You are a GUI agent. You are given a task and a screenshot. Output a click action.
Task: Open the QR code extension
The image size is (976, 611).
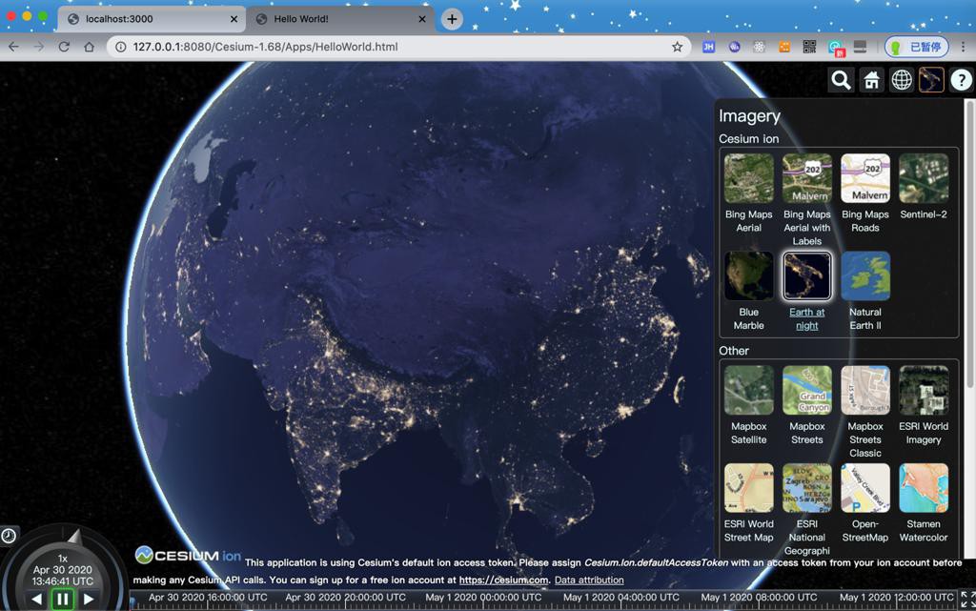click(809, 47)
